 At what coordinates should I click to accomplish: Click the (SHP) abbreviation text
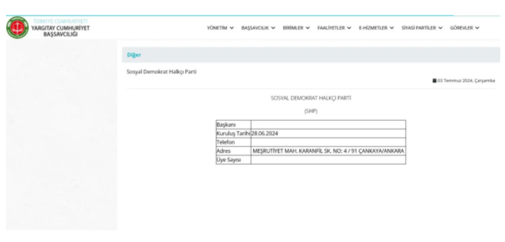point(310,111)
